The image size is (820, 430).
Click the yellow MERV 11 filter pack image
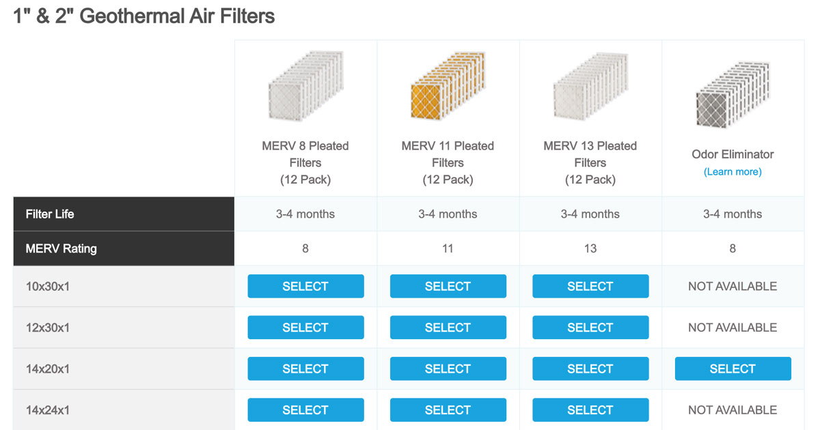tap(448, 87)
